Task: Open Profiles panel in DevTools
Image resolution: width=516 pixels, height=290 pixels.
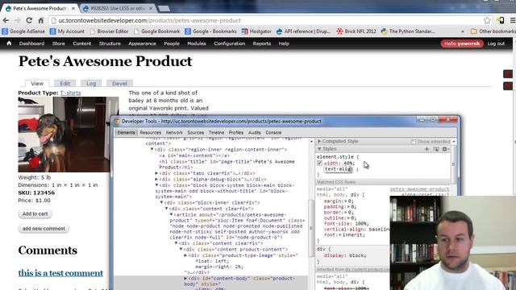Action: (x=236, y=132)
